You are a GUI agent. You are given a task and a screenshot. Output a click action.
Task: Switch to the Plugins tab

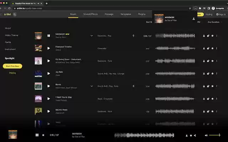pyautogui.click(x=142, y=14)
